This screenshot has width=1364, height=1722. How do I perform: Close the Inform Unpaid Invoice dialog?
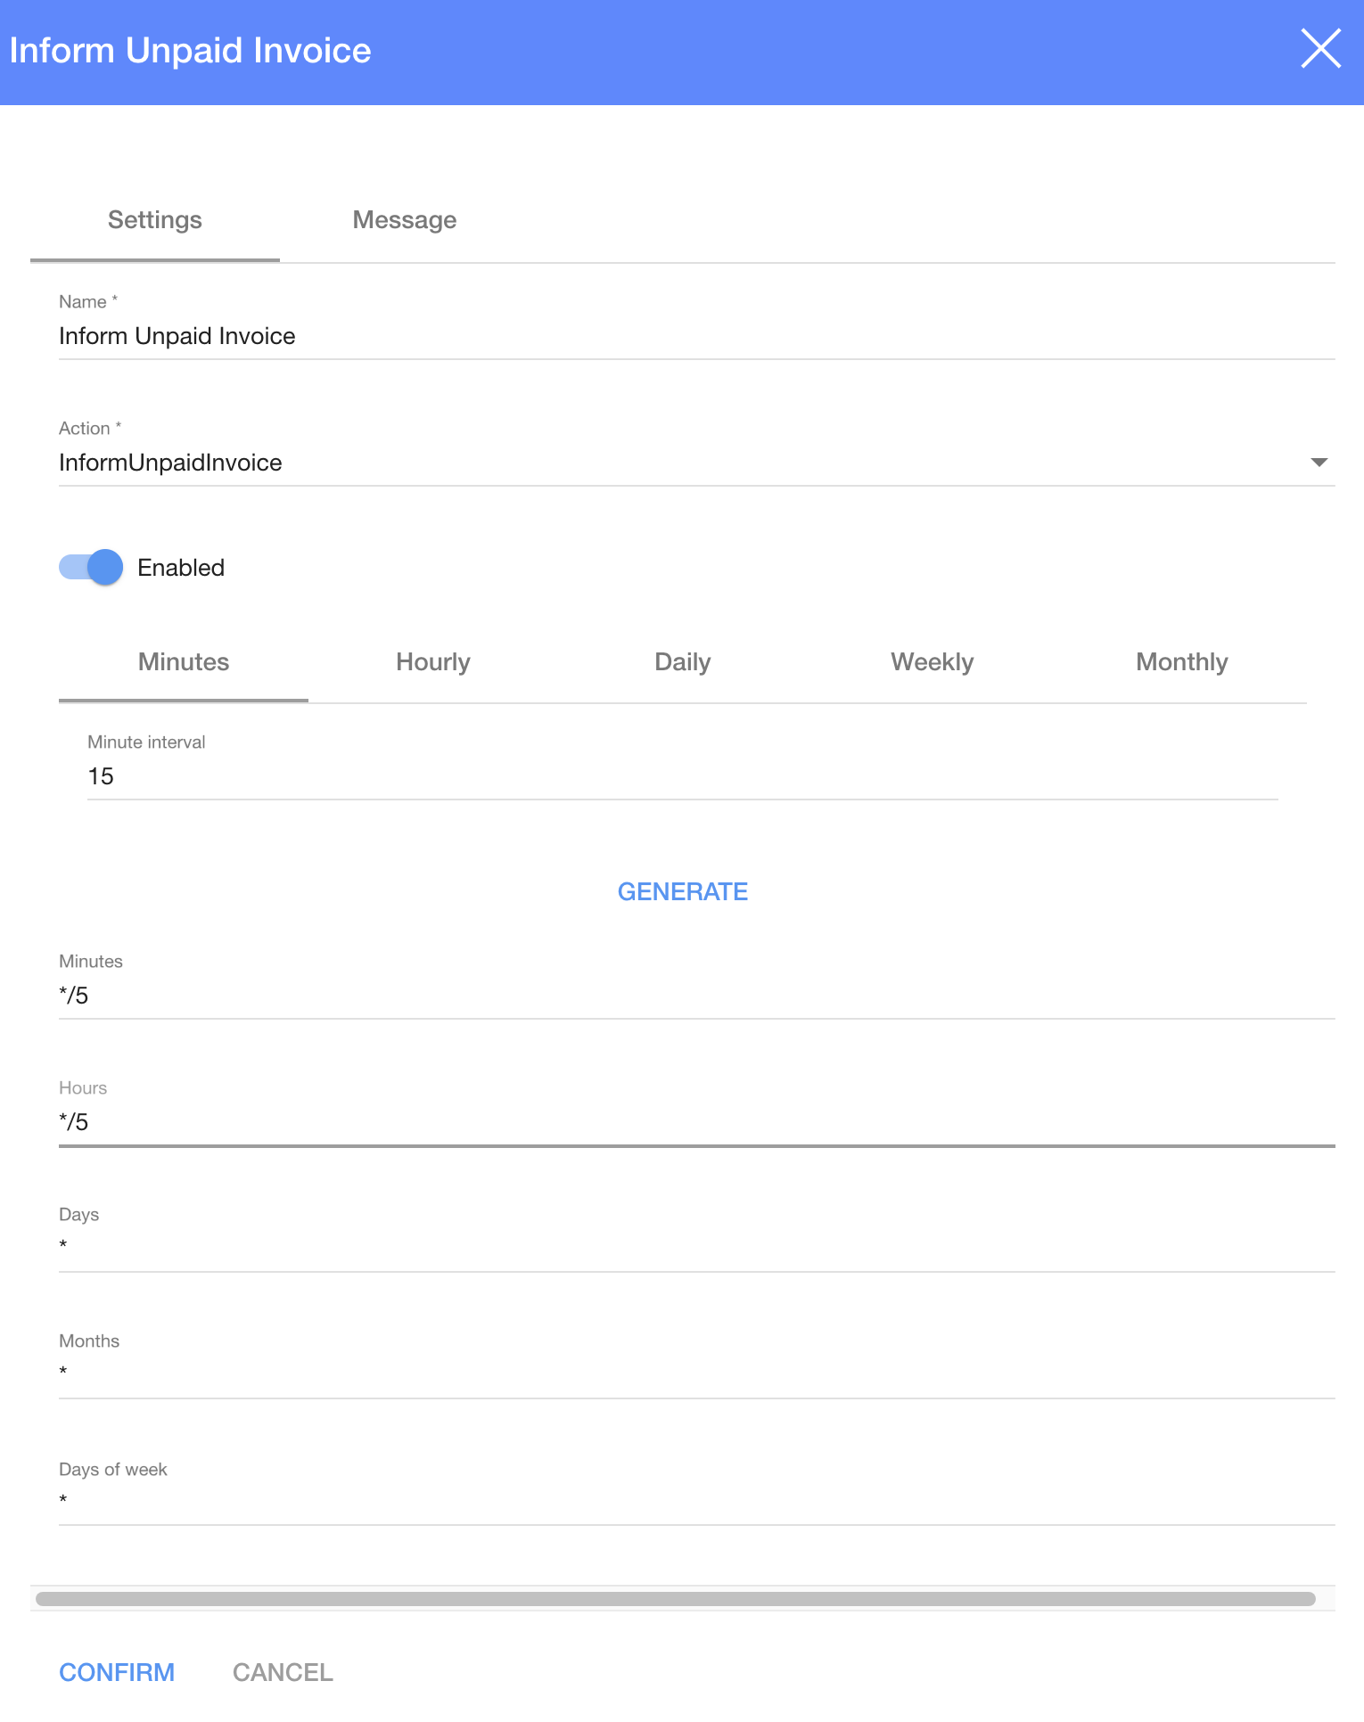1320,49
